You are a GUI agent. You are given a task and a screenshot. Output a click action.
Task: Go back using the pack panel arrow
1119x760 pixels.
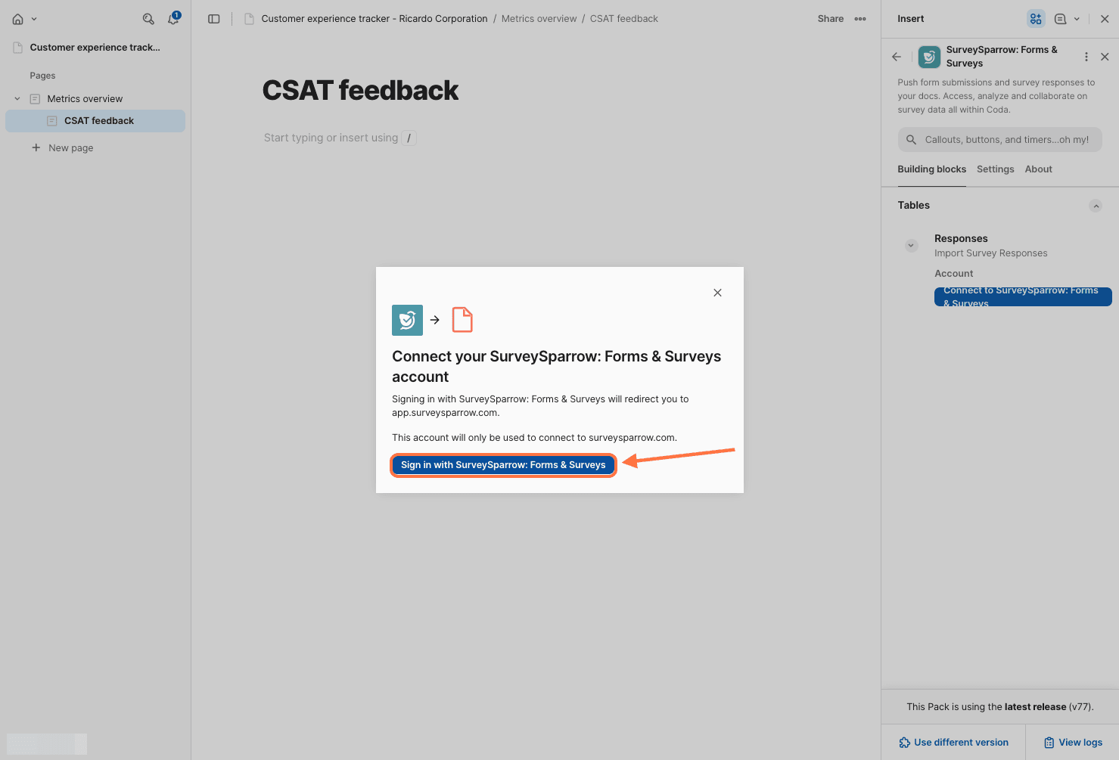click(897, 57)
